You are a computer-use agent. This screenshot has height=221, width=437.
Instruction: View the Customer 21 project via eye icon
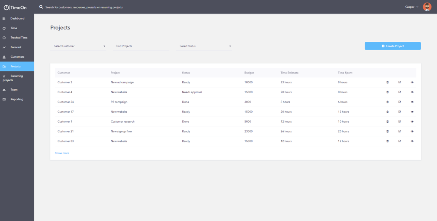(x=412, y=131)
